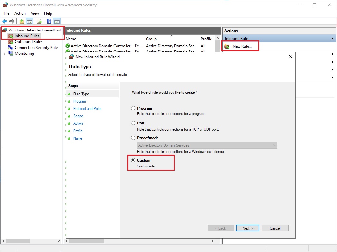
Task: Click the Next button in the wizard
Action: tap(248, 228)
